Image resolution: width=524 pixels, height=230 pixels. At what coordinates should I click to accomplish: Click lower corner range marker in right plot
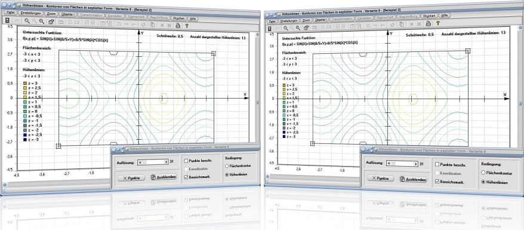(313, 143)
